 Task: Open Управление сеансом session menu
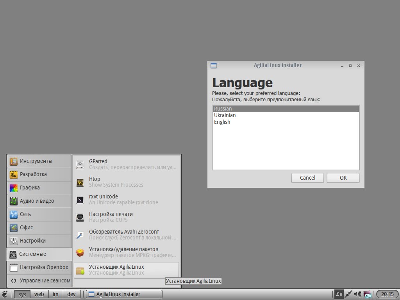pos(39,280)
